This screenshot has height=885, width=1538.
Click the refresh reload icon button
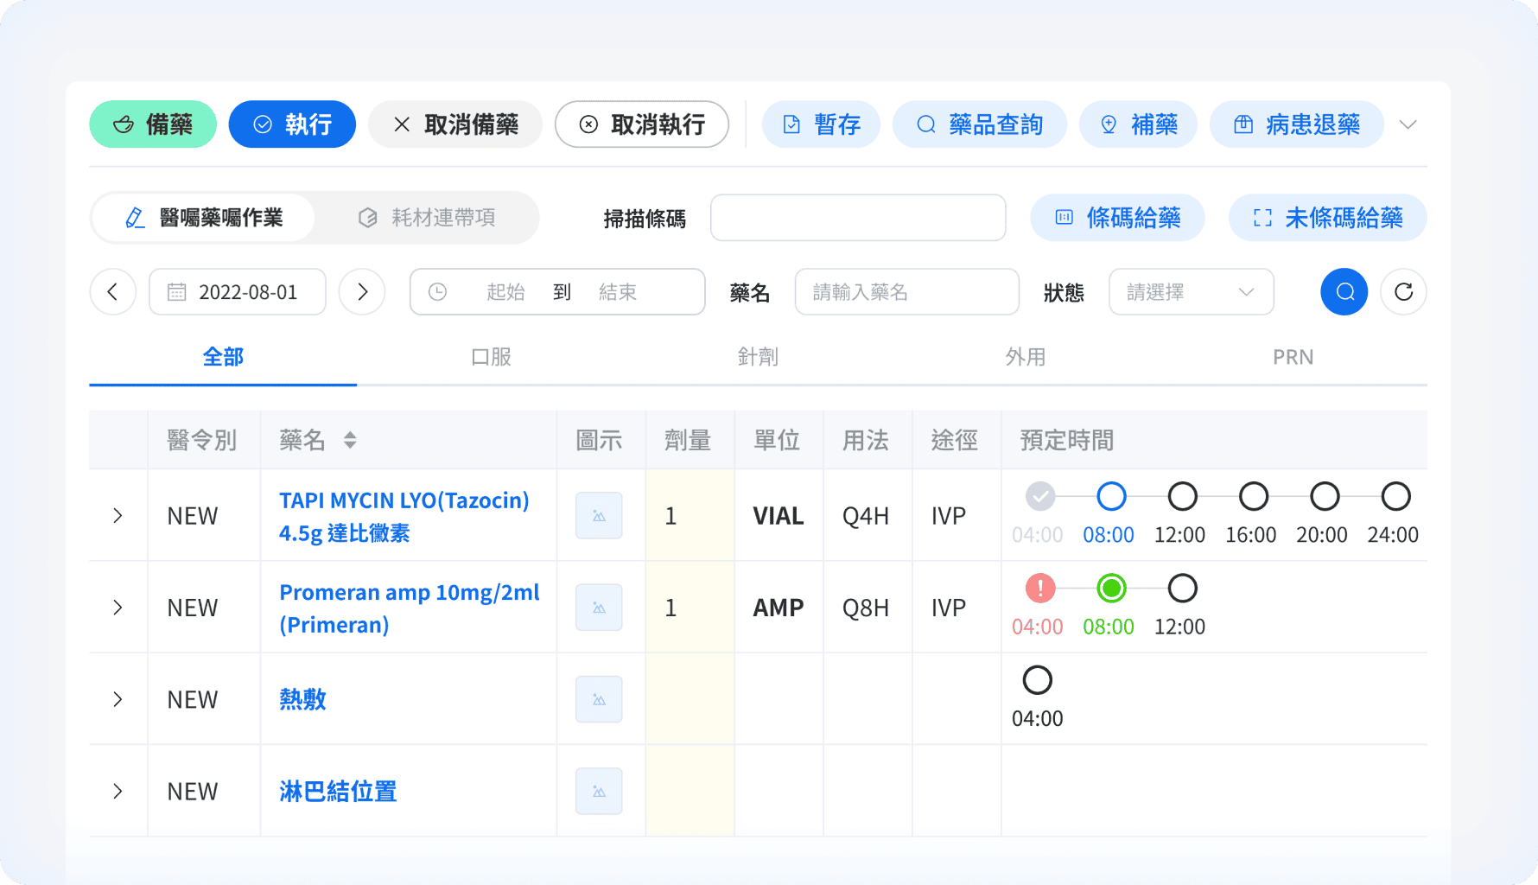pos(1404,292)
